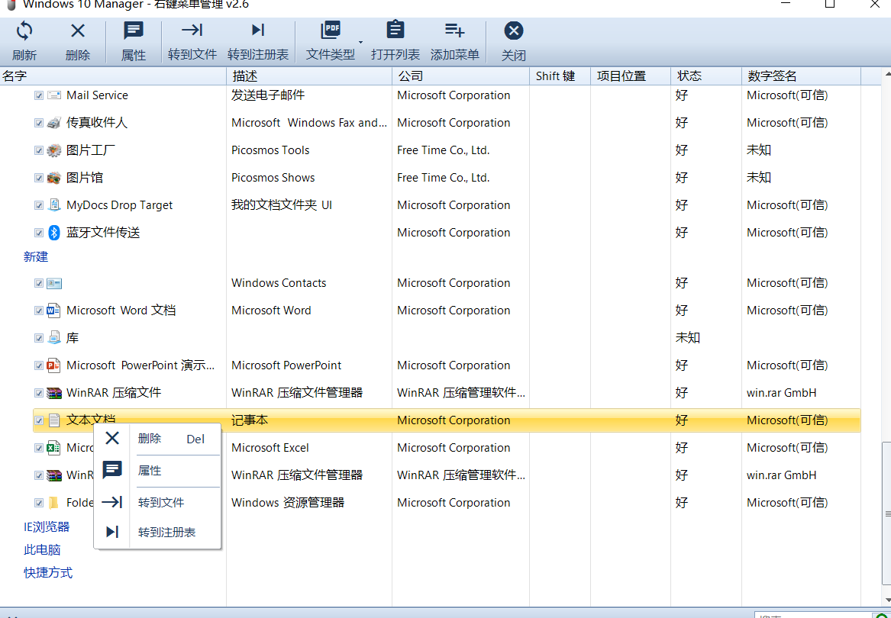Open 属性 properties from the toolbar

(134, 31)
